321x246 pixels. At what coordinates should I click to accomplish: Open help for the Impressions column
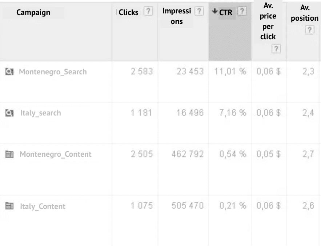[199, 11]
